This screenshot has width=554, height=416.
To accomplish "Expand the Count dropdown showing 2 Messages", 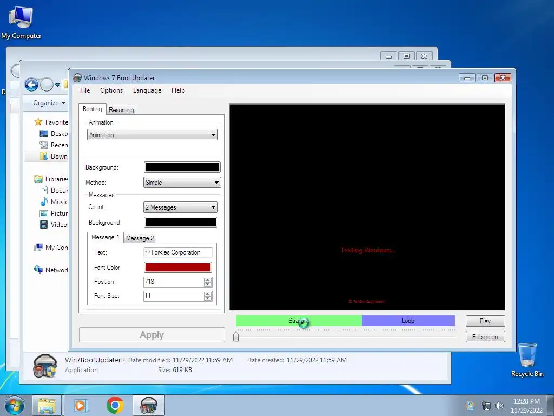I will 181,207.
